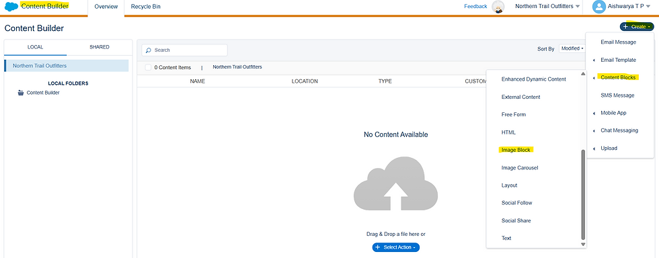Click the submenu scrollbar thumb
The width and height of the screenshot is (659, 258).
point(582,194)
